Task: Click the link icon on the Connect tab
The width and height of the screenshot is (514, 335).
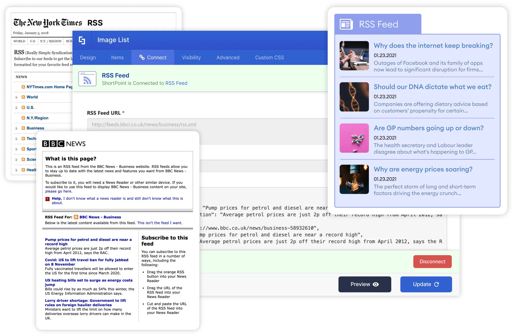Action: (x=142, y=57)
